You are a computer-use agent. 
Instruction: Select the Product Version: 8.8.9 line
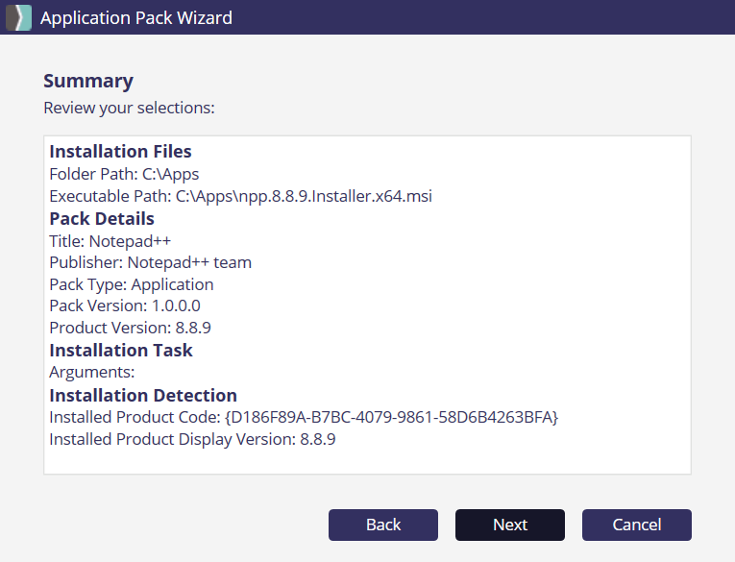(x=130, y=328)
